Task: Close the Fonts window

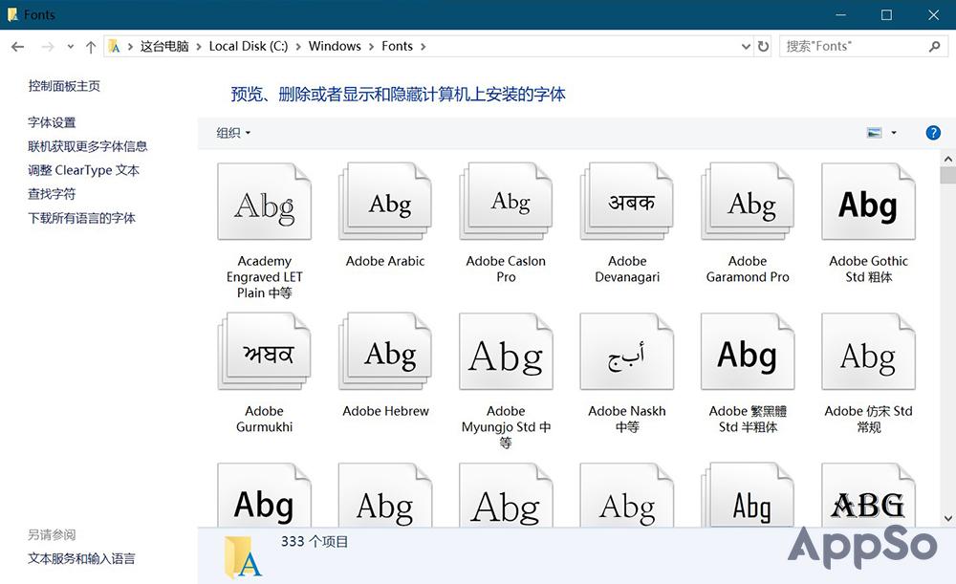Action: tap(933, 14)
